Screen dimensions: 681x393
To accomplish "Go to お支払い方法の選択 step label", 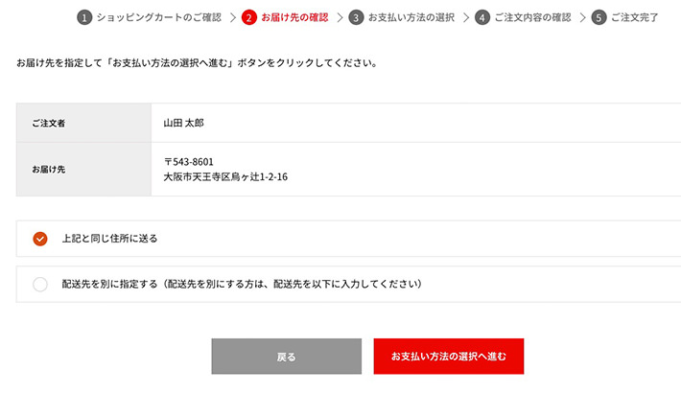I will pyautogui.click(x=411, y=17).
